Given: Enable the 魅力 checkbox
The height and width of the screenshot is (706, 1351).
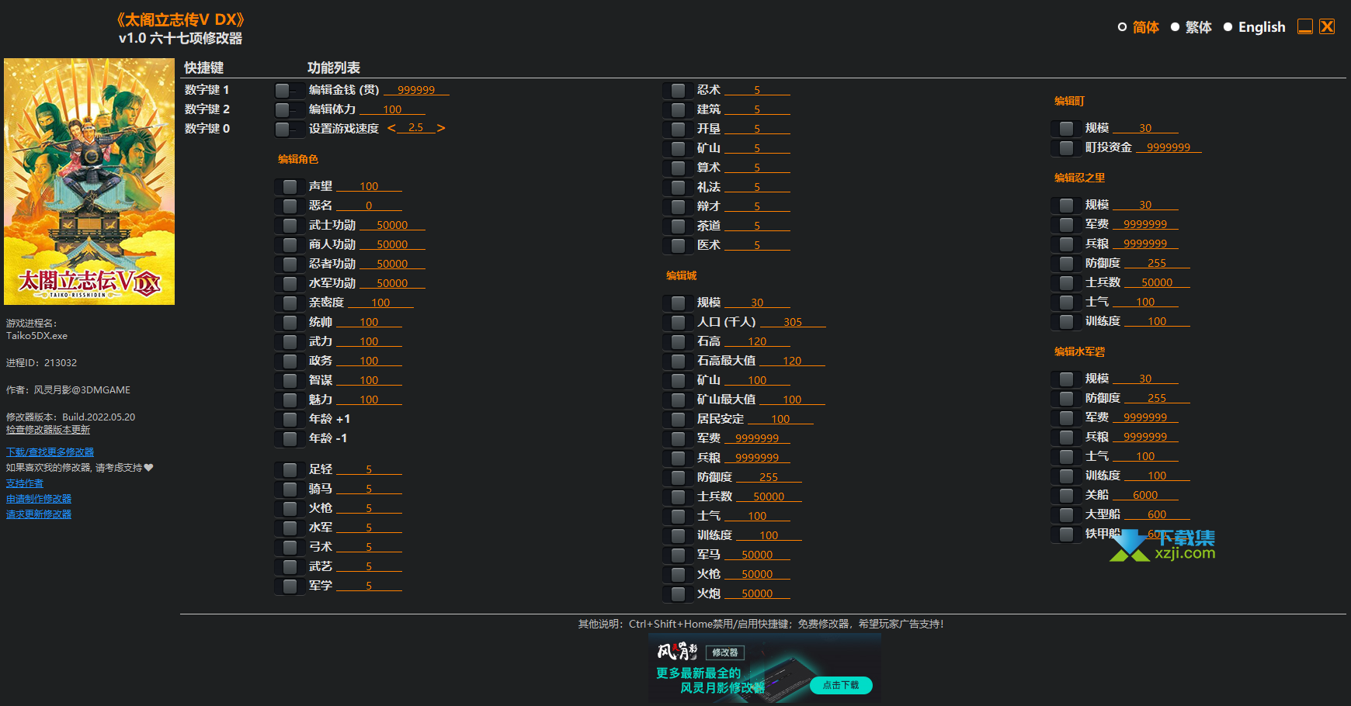Looking at the screenshot, I should [289, 400].
